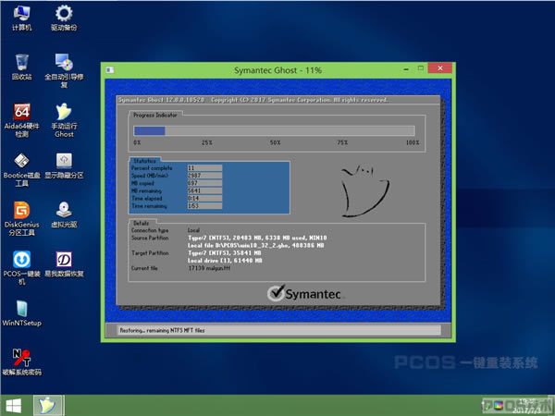Open 寻找数据恢复 desktop icon
Viewport: 555px width, 416px height.
click(65, 258)
